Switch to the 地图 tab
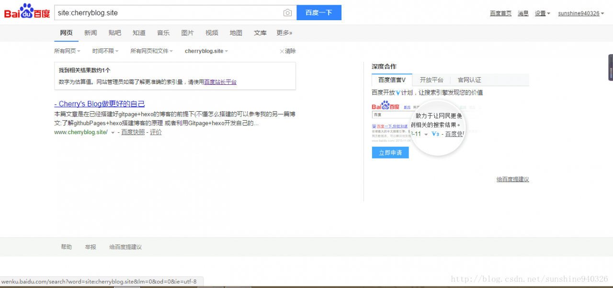The width and height of the screenshot is (613, 288). pyautogui.click(x=236, y=33)
